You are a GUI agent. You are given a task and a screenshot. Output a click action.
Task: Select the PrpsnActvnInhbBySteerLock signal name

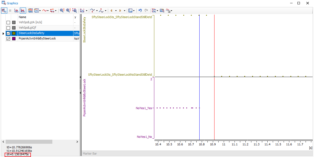click(37, 39)
